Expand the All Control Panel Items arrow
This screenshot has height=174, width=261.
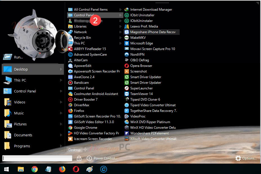pos(120,10)
